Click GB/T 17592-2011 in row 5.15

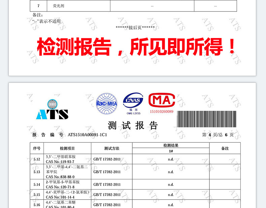pos(107,195)
